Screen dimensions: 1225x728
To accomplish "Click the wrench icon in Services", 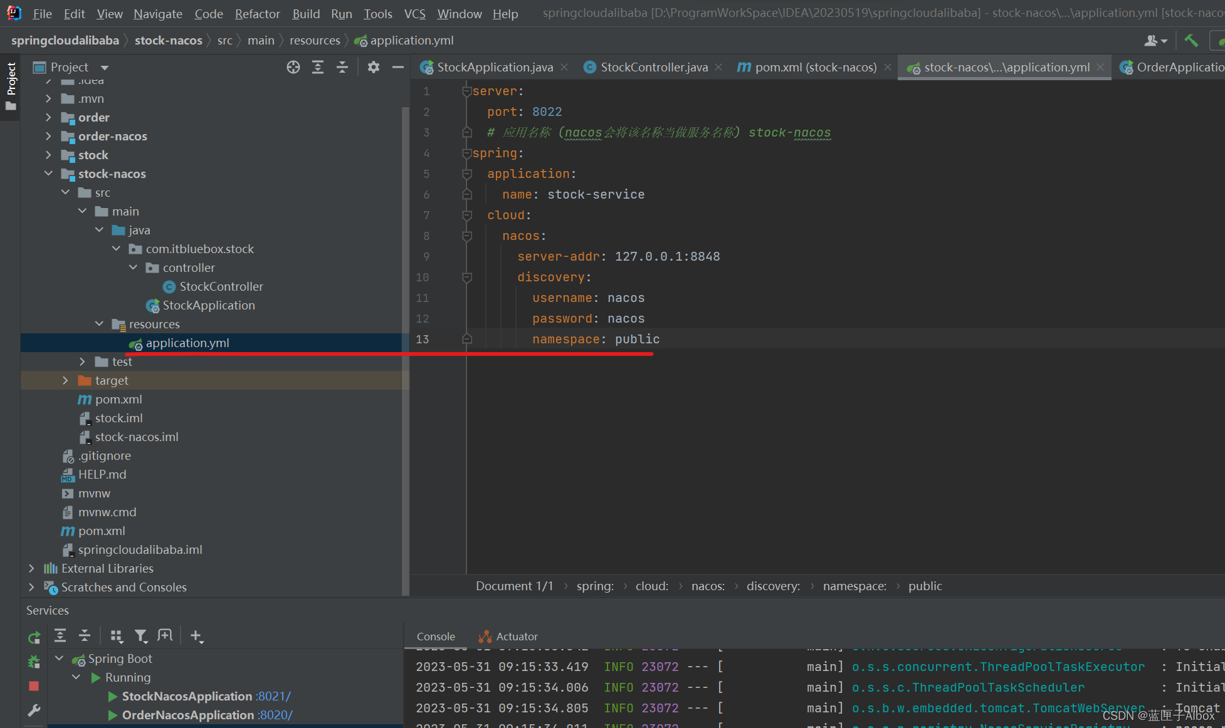I will [x=34, y=710].
